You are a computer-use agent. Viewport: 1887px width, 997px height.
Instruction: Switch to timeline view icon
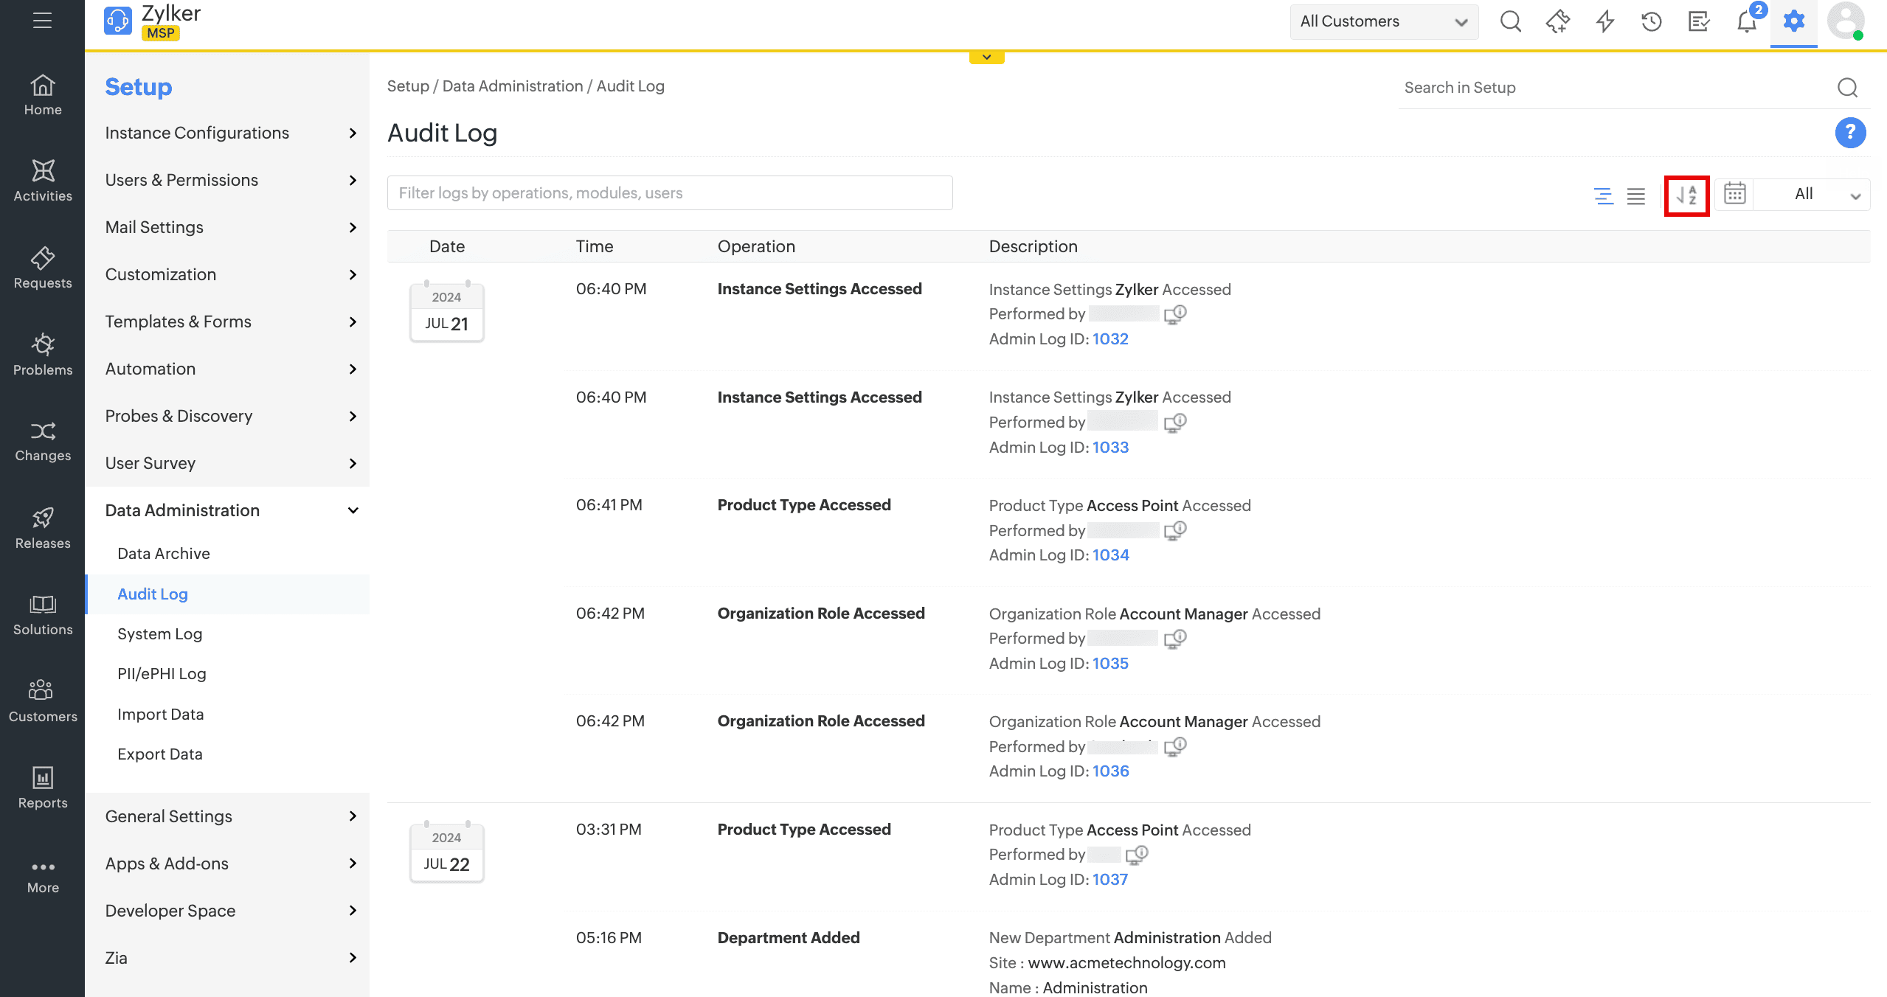pyautogui.click(x=1603, y=195)
